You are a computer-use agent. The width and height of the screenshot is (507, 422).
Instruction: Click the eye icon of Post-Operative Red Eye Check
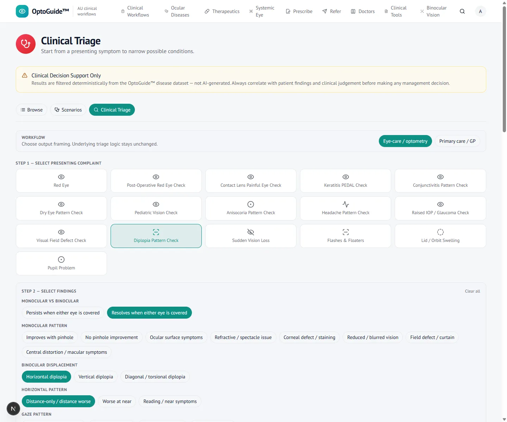[156, 177]
